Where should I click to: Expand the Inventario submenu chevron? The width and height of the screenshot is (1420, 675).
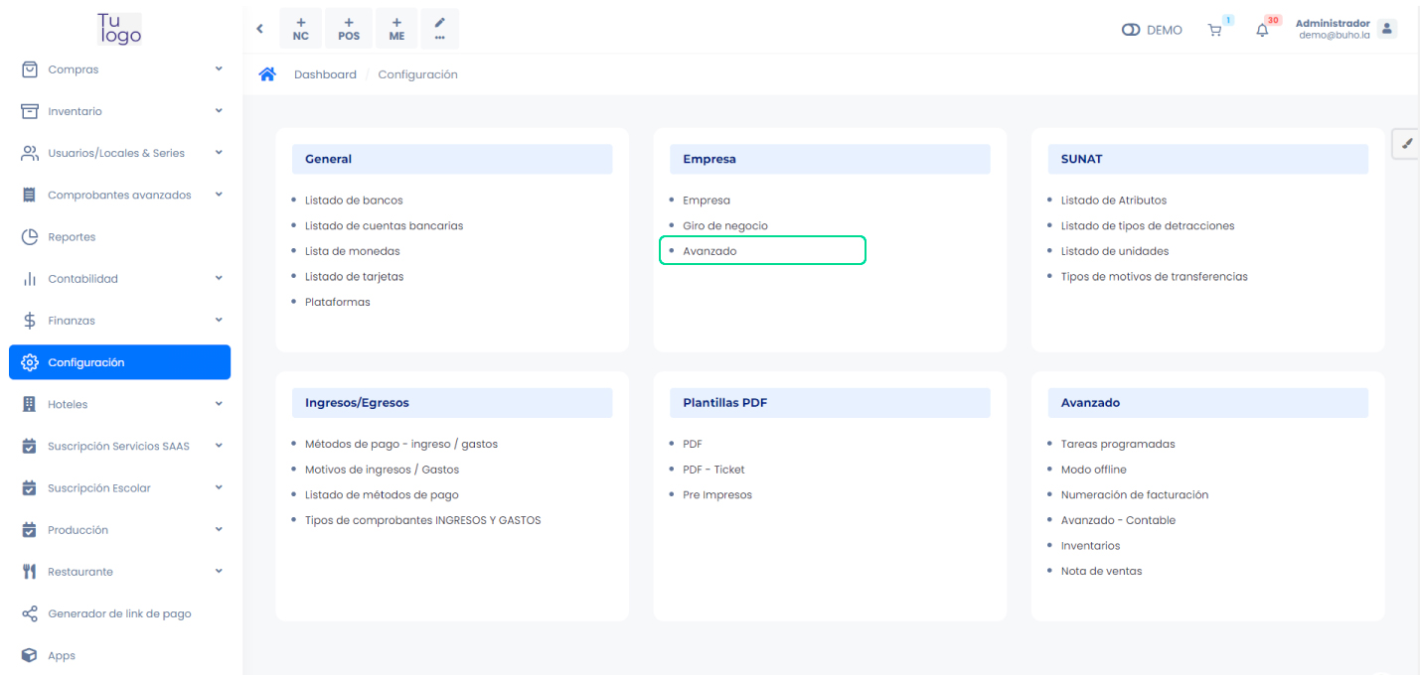click(219, 111)
